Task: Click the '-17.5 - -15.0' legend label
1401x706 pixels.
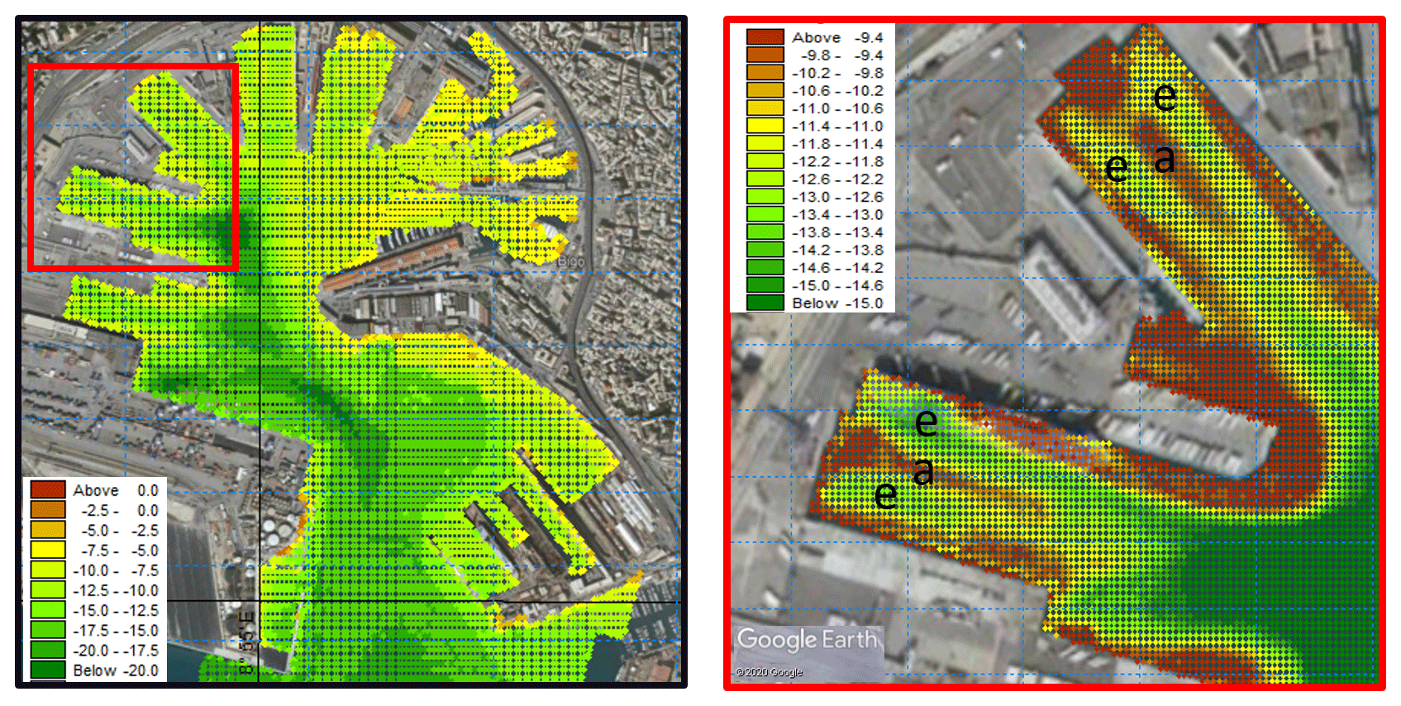Action: coord(116,630)
